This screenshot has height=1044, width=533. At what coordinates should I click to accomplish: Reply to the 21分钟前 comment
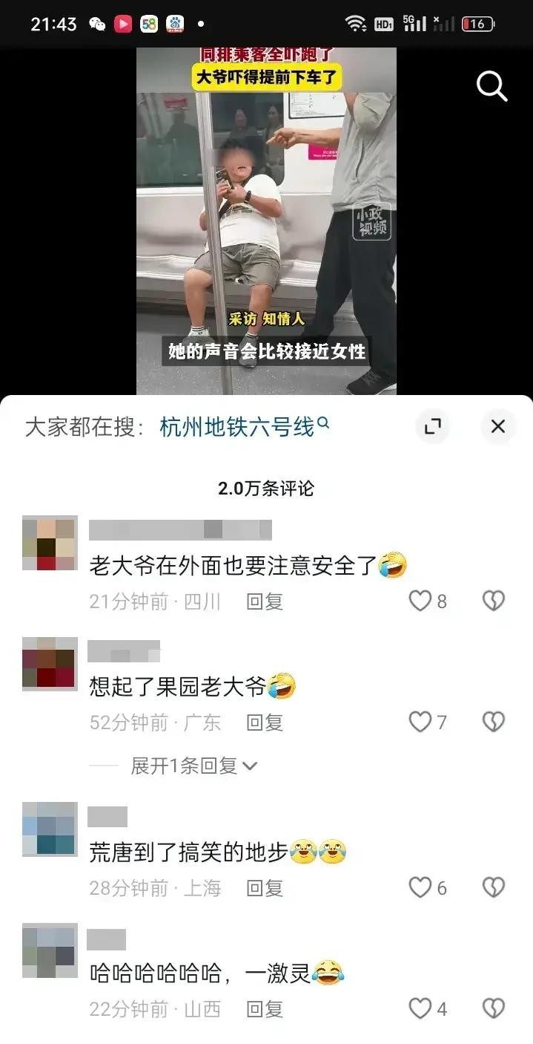pos(265,601)
